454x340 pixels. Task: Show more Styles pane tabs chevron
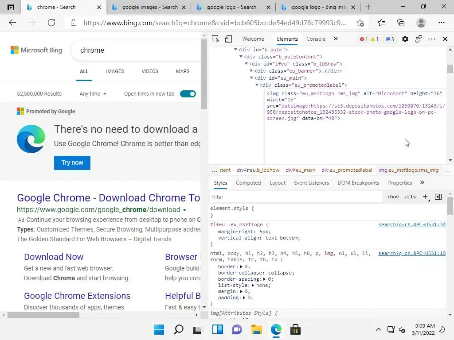coord(422,182)
